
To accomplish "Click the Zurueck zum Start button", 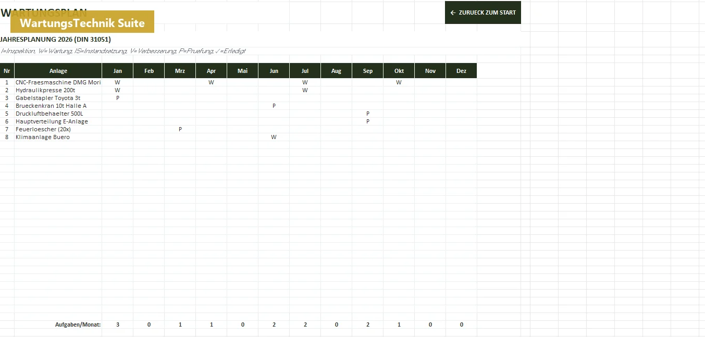I will tap(483, 13).
